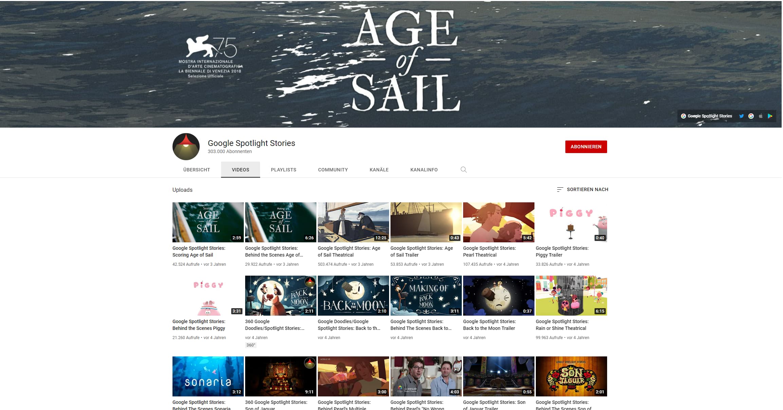Open the Google Spotlight Stories banner link
This screenshot has width=783, height=410.
(706, 116)
